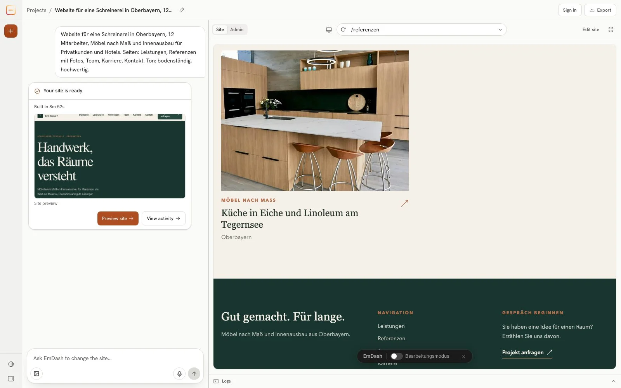
Task: Click the Logs label
Action: pyautogui.click(x=226, y=381)
